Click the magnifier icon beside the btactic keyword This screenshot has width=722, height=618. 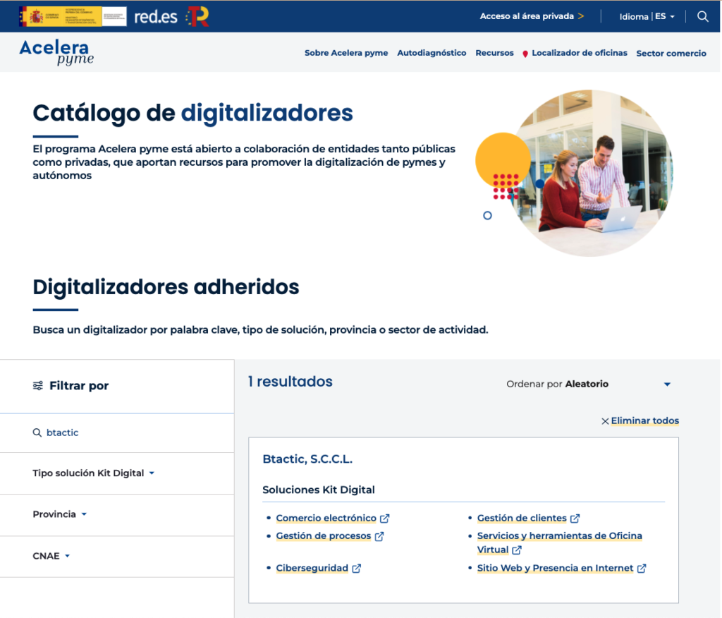point(37,432)
